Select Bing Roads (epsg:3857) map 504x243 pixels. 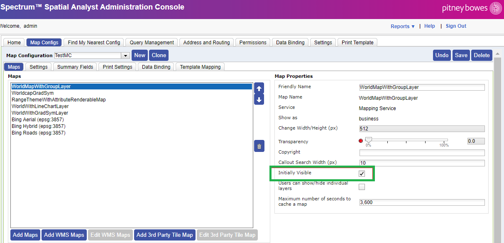[132, 133]
